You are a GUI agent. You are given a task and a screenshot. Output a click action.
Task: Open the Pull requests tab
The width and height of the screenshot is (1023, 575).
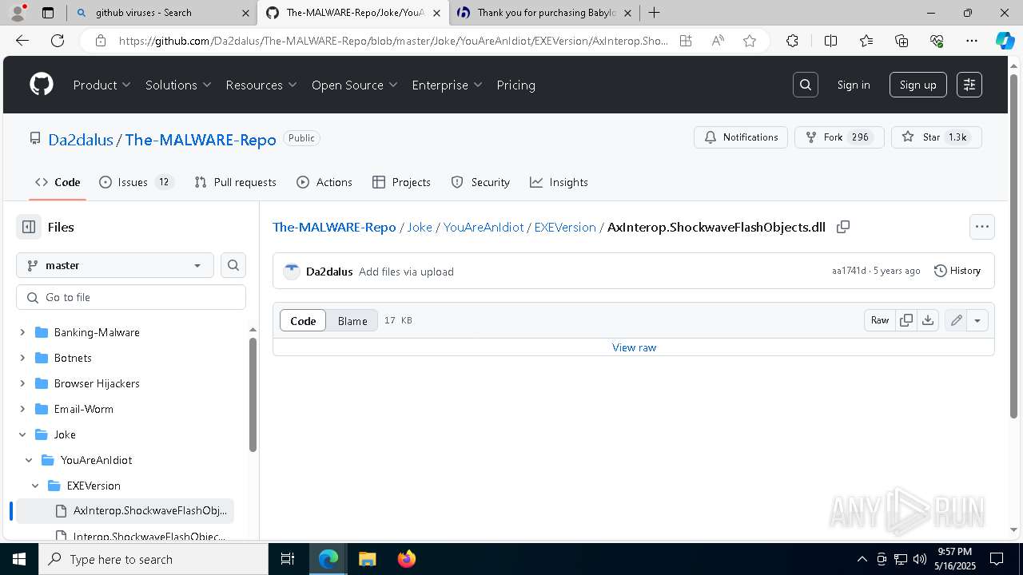coord(236,182)
